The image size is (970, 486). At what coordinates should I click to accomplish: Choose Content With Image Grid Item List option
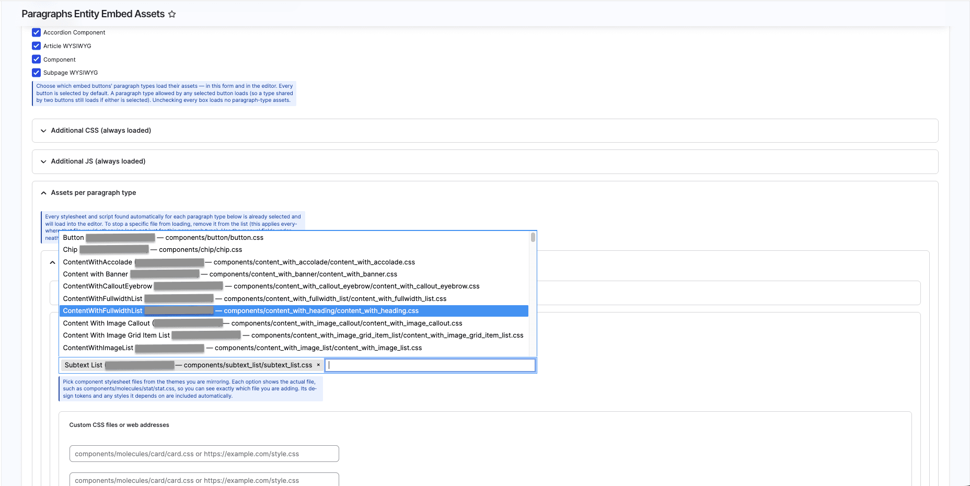pyautogui.click(x=294, y=335)
